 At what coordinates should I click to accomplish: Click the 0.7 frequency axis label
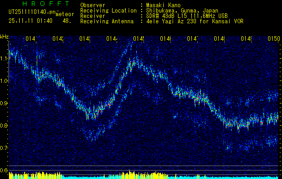pos(4,148)
